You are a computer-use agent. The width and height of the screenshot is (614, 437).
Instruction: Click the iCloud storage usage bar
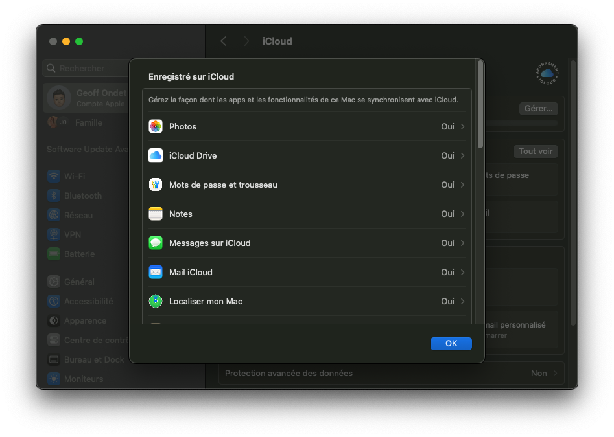coord(521,123)
